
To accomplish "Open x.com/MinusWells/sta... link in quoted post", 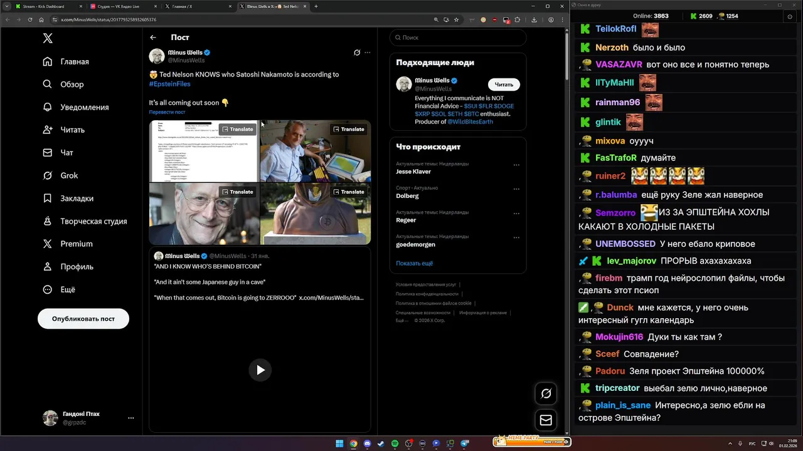I will 331,298.
